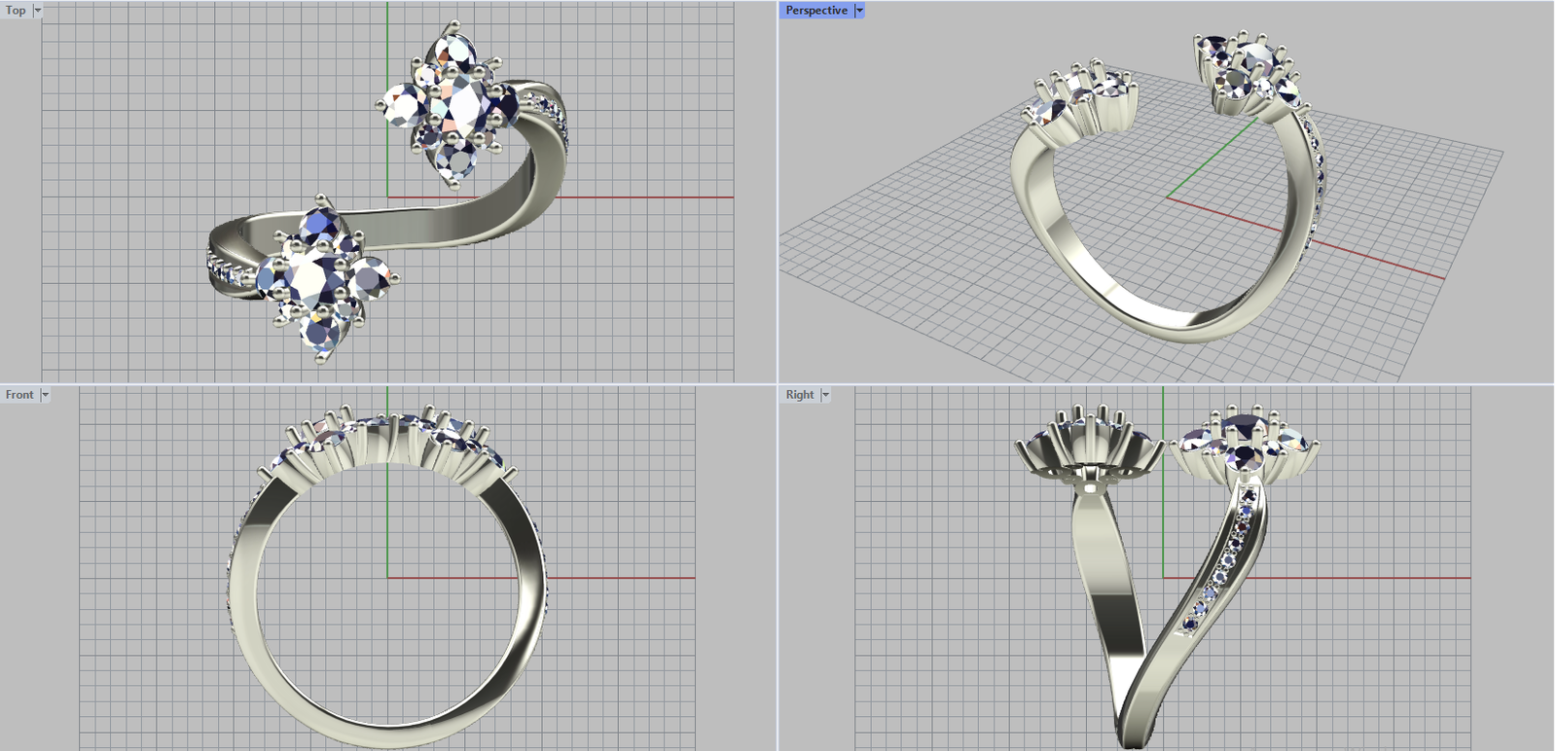Click the gem cluster atop Front view ring
This screenshot has width=1557, height=751.
point(389,438)
